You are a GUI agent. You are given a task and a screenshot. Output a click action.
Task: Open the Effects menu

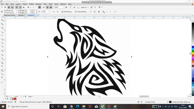click(32, 4)
